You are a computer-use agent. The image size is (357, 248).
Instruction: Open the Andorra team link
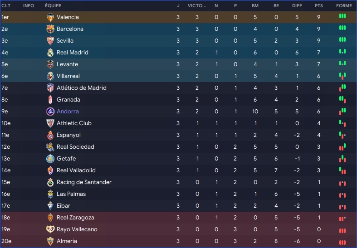click(68, 112)
